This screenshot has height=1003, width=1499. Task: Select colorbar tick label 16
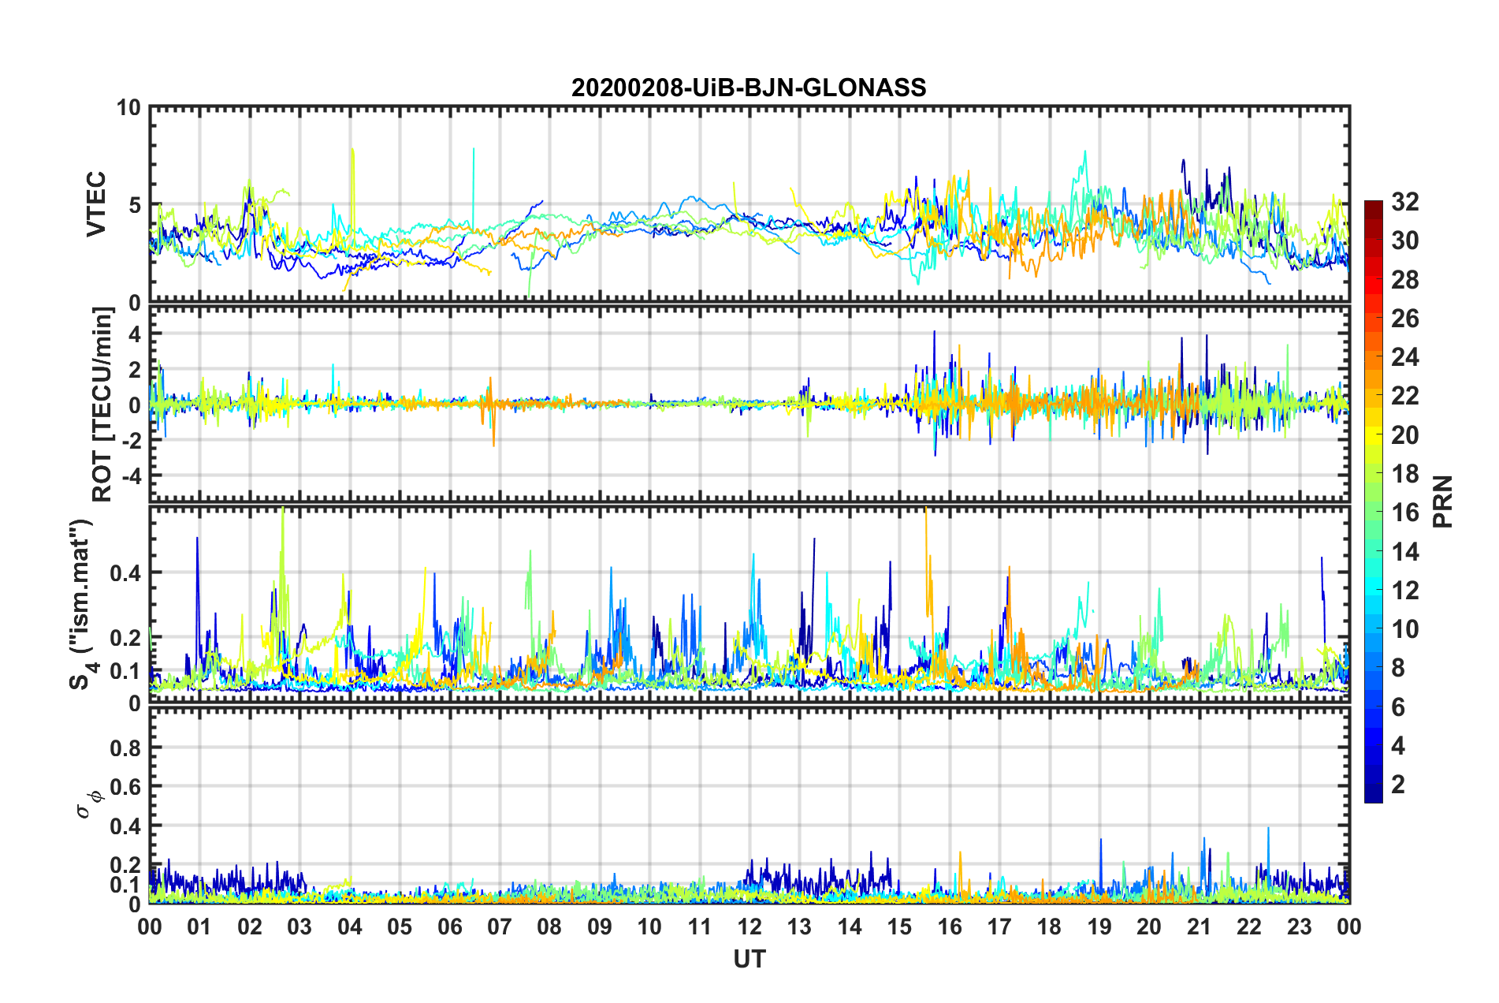tap(1404, 513)
